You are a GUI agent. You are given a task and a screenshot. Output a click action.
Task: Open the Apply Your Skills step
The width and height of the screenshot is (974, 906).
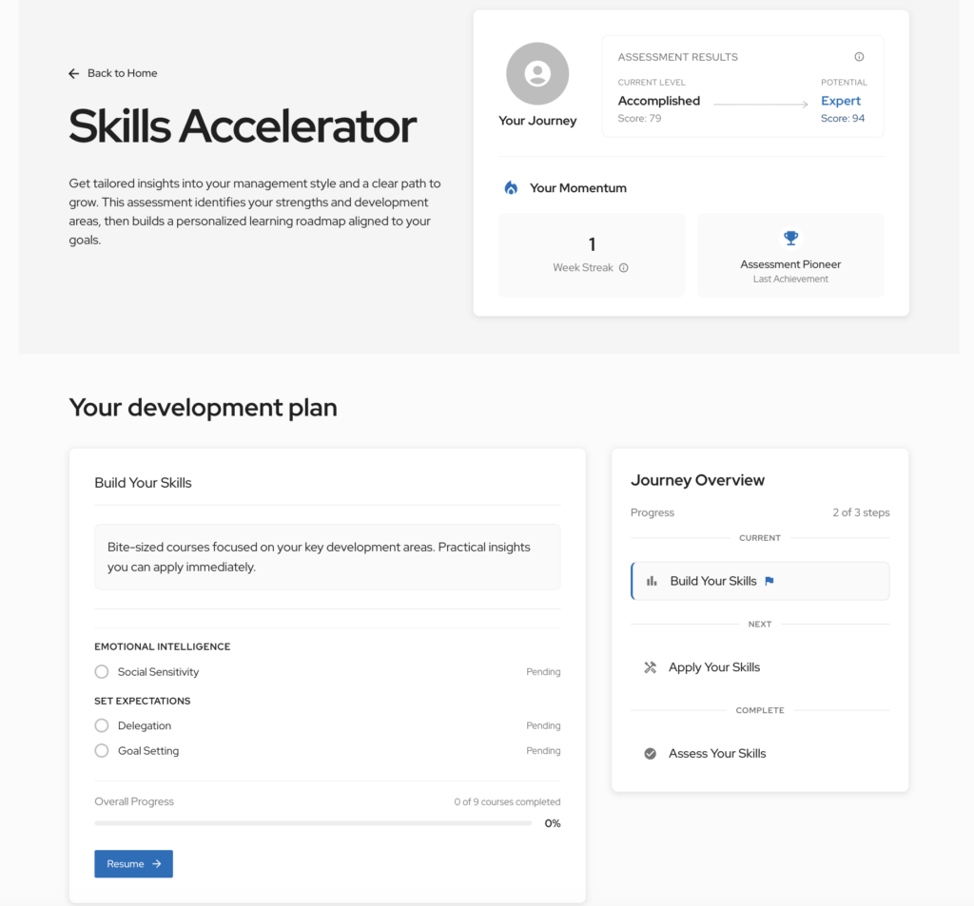pyautogui.click(x=714, y=667)
